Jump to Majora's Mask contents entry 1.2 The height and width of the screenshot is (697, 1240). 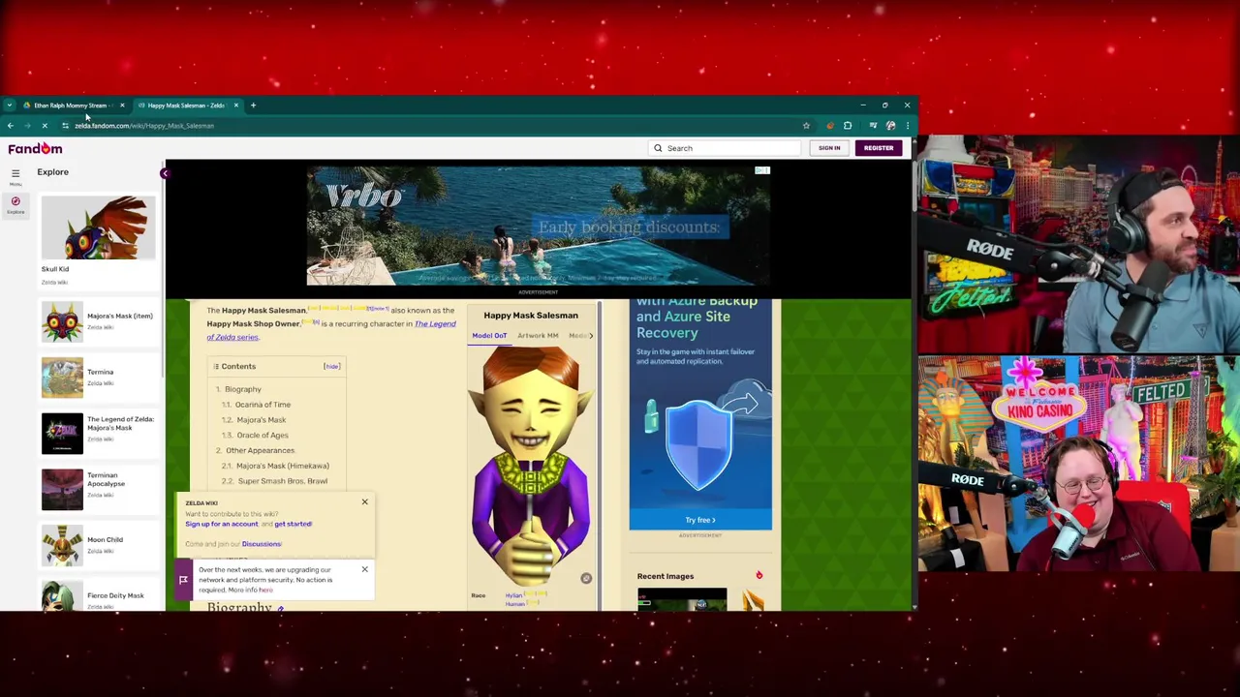coord(261,420)
